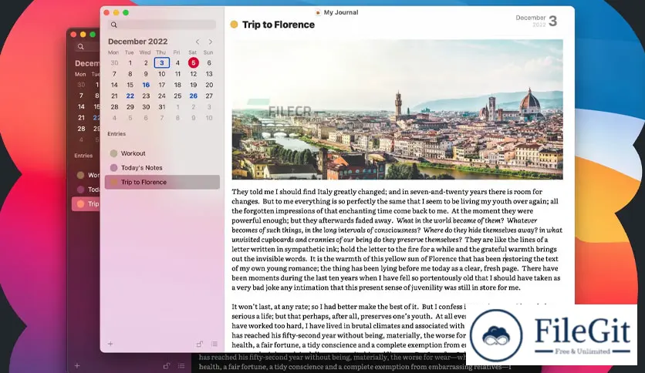Image resolution: width=645 pixels, height=373 pixels.
Task: Click the paragraph starting 'It won't last'
Action: pyautogui.click(x=349, y=326)
